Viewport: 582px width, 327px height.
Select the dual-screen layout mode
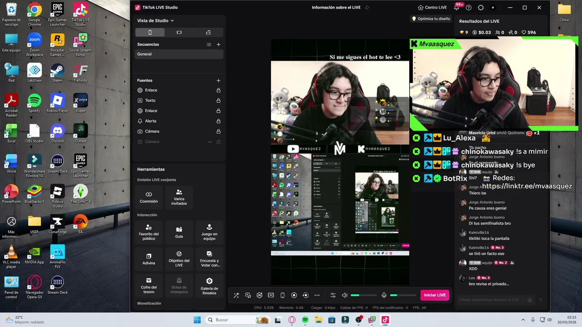coord(208,32)
